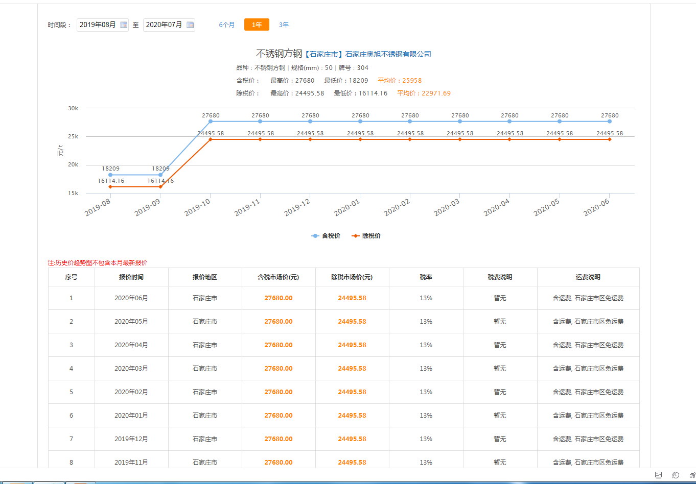Open calendar picker for end date 2020年07月

190,25
